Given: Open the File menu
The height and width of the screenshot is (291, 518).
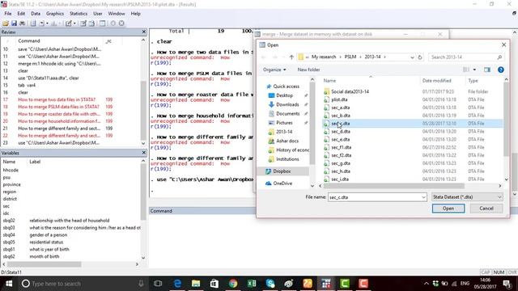Looking at the screenshot, I should (8, 14).
